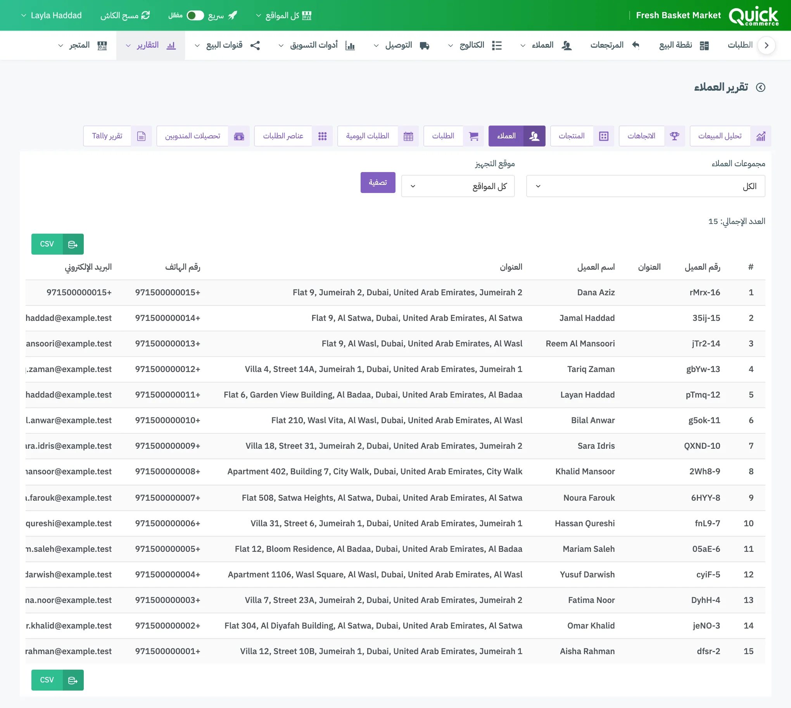This screenshot has width=791, height=708.
Task: Click the اسم العميل column header
Action: click(596, 267)
